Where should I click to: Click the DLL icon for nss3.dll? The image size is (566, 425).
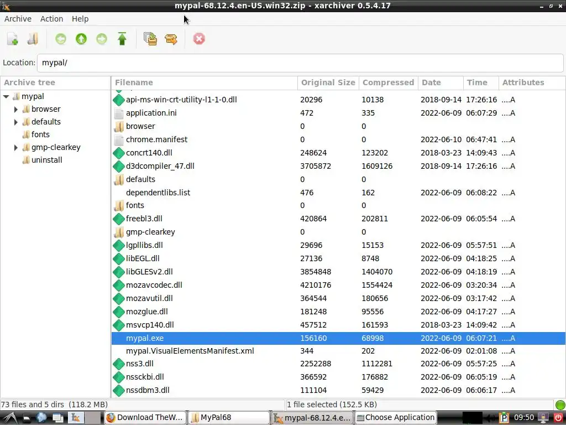[119, 364]
